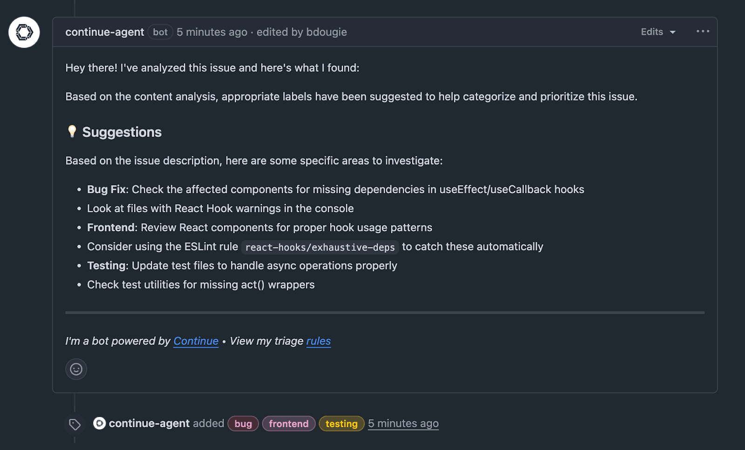Select the bug label badge
This screenshot has width=745, height=450.
click(x=243, y=423)
